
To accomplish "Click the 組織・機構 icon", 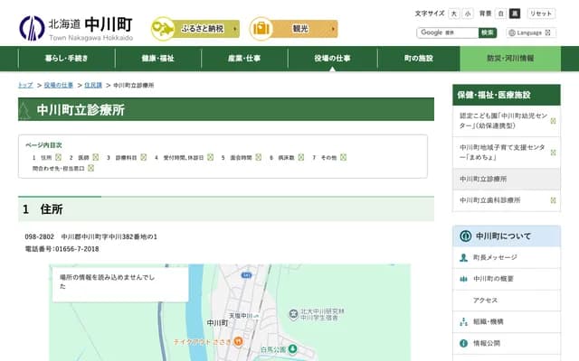I will click(464, 322).
